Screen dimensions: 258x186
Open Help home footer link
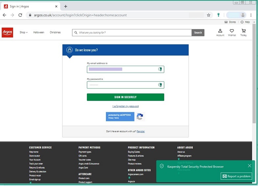[34, 152]
